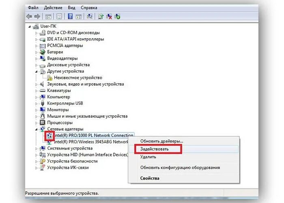
Task: Select Устройства HID (Human Interface Devices)
Action: point(88,155)
